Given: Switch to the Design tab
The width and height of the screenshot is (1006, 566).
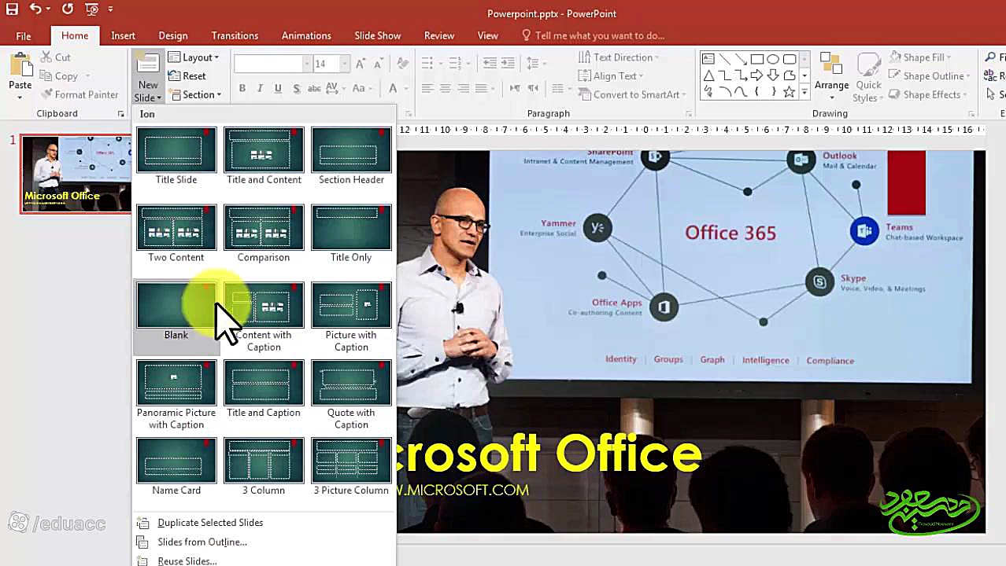Looking at the screenshot, I should (x=173, y=35).
